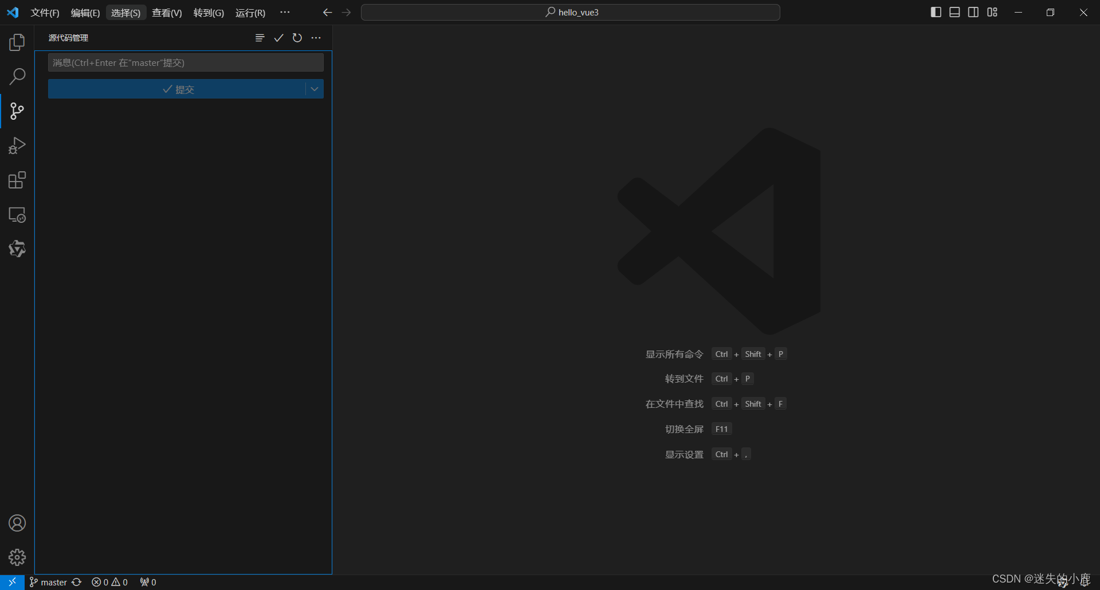Image resolution: width=1100 pixels, height=590 pixels.
Task: Select the Source Control activity bar icon
Action: [17, 111]
